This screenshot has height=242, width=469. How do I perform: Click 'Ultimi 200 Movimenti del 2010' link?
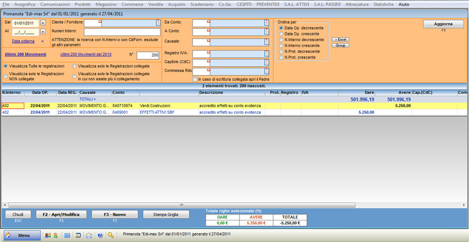point(86,54)
